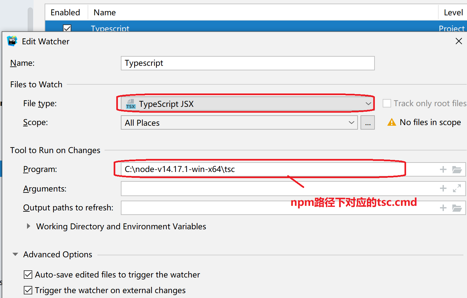Image resolution: width=467 pixels, height=298 pixels.
Task: Click the Enabled column header
Action: pos(65,12)
